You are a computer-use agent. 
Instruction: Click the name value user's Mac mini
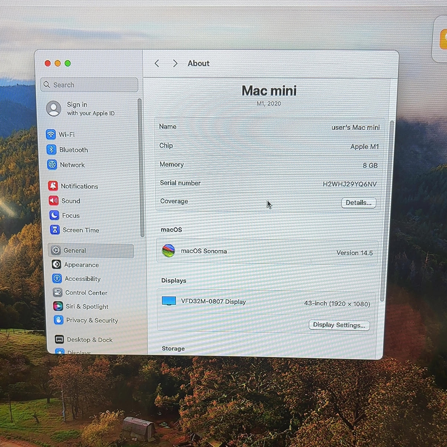pyautogui.click(x=355, y=127)
